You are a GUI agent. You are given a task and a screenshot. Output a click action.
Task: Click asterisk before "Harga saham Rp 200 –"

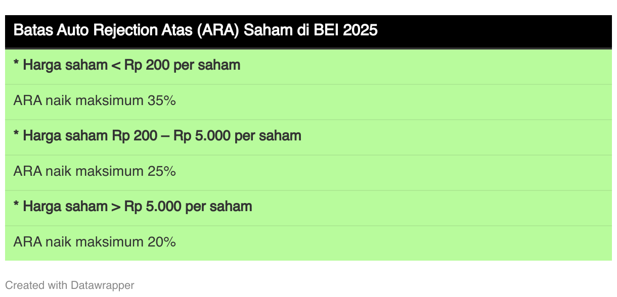[17, 134]
